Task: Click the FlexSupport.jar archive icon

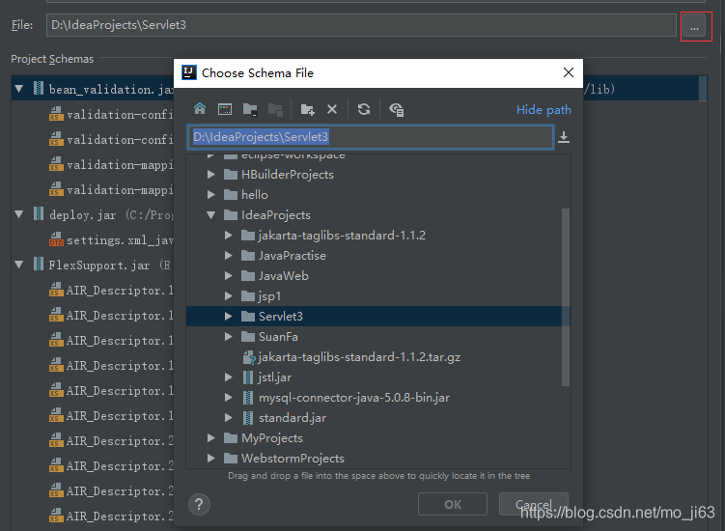Action: 39,265
